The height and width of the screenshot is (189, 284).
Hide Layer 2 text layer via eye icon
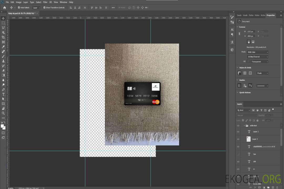pos(238,132)
